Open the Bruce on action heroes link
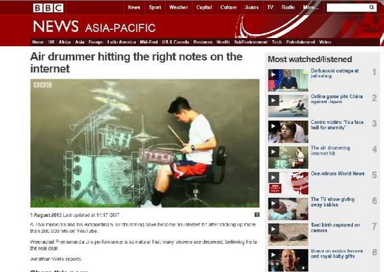Viewport: 384px width, 272px height. coord(336,254)
